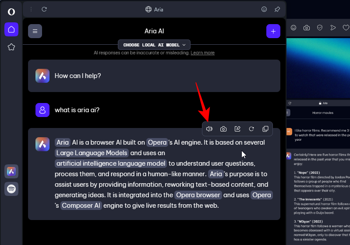350x245 pixels.
Task: Click the Large Language Models keyword chip
Action: (x=92, y=153)
